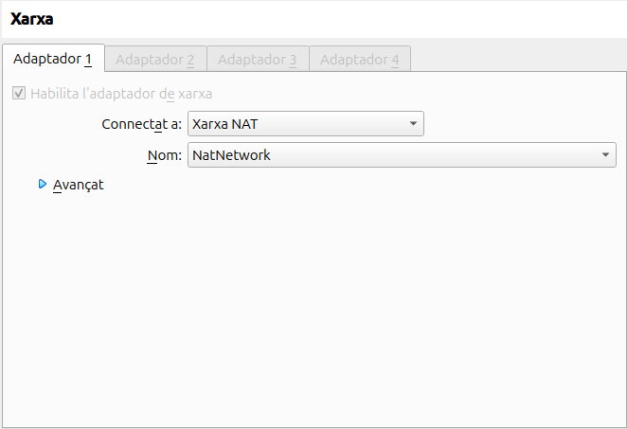
Task: Click blank space right of the Xarxa NAT combo
Action: pyautogui.click(x=521, y=124)
